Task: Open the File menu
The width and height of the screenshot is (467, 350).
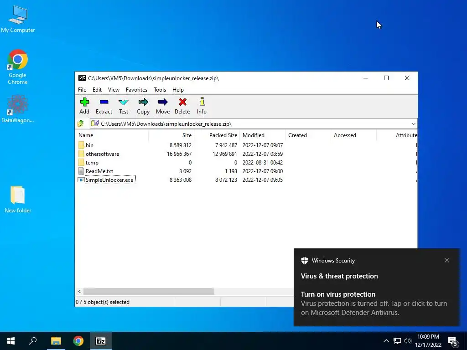Action: (x=82, y=90)
